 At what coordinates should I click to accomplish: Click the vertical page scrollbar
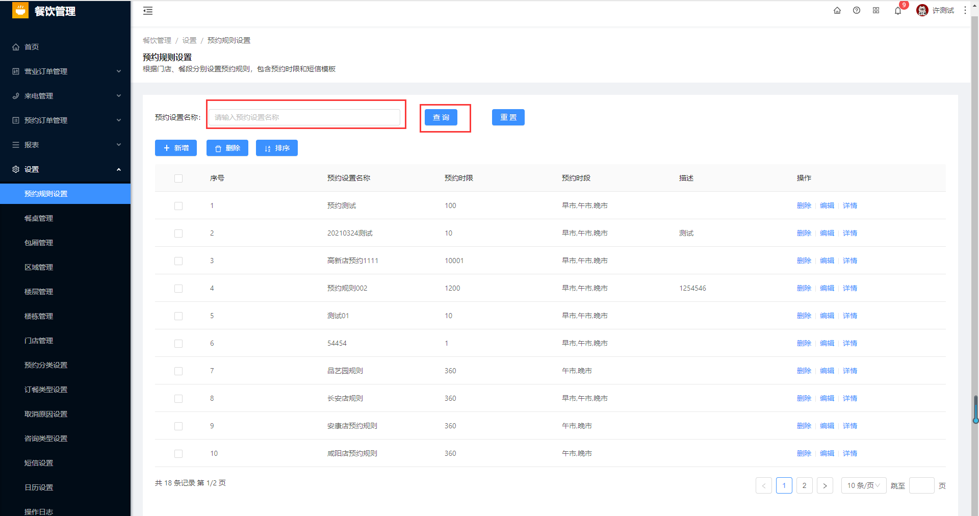(x=975, y=265)
